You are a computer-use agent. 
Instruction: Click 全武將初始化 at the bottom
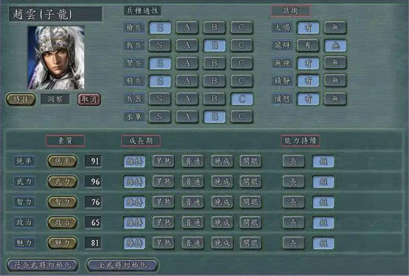[x=122, y=265]
